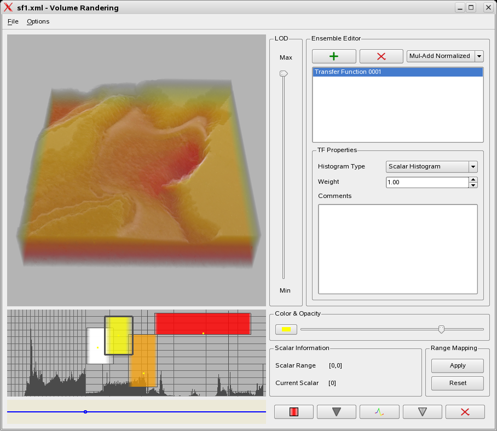
Task: Click the blue control point on the line
Action: coord(85,412)
